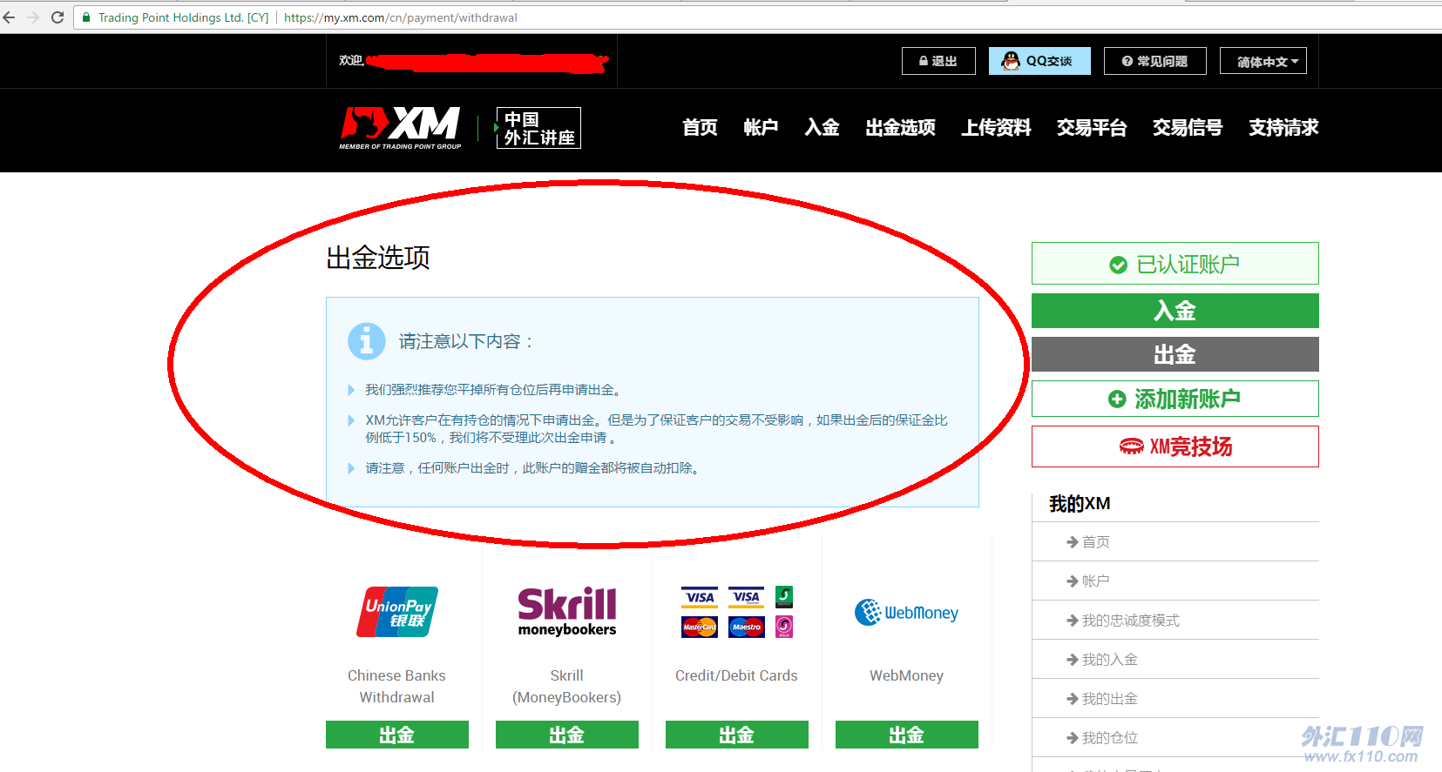Click the blue info icon in notice box

367,341
